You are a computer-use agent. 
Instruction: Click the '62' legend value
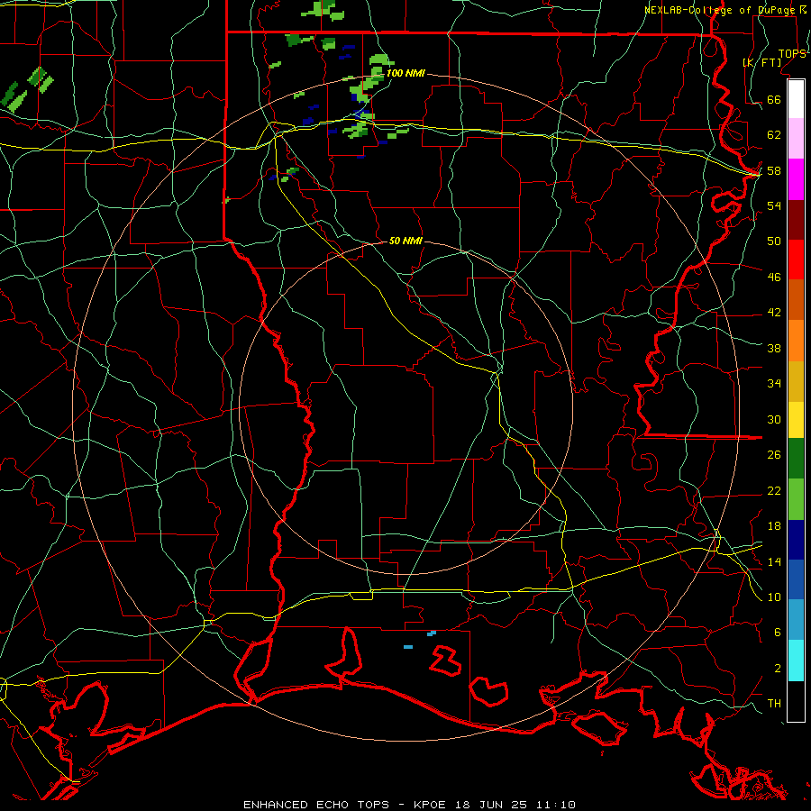[x=774, y=135]
